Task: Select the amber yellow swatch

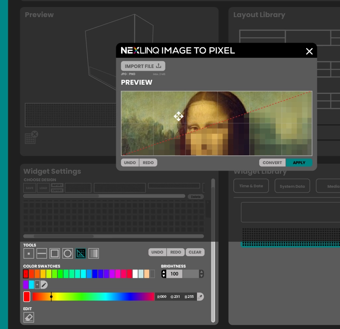Action: pyautogui.click(x=43, y=274)
